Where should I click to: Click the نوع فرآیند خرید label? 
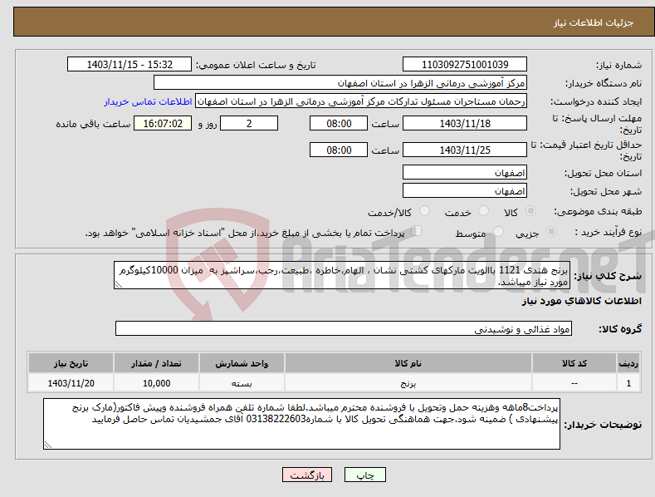click(x=609, y=232)
